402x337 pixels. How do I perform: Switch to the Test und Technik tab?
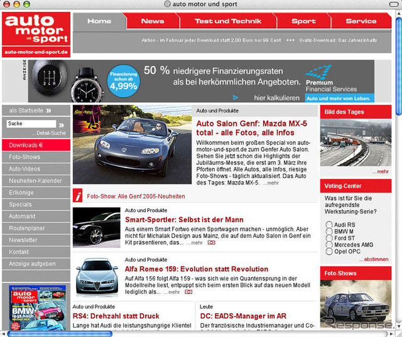[228, 21]
